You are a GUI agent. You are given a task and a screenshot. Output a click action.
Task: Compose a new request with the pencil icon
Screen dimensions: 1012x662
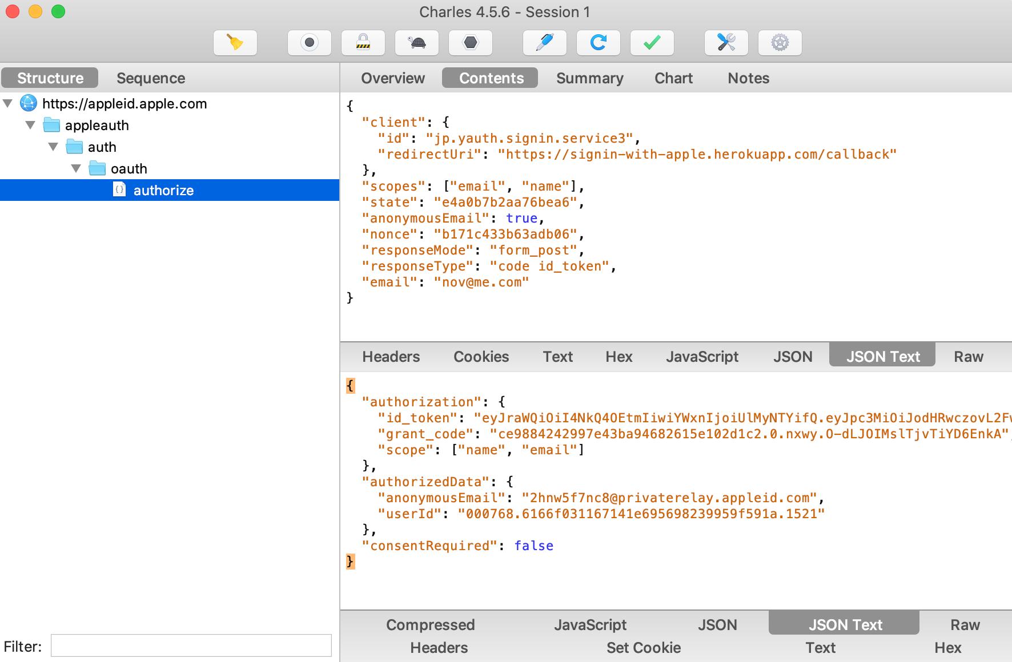pos(544,42)
